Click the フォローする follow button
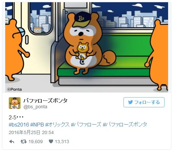173x151 pixels. tap(144, 102)
